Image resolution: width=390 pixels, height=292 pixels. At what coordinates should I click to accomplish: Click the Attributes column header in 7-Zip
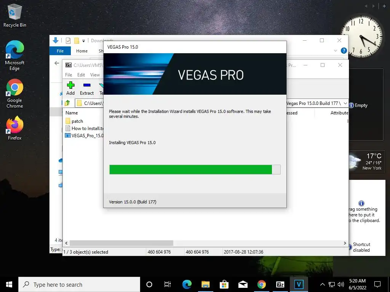pos(339,113)
